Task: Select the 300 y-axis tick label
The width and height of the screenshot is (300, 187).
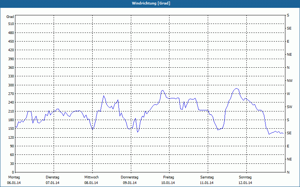Action: coord(11,85)
